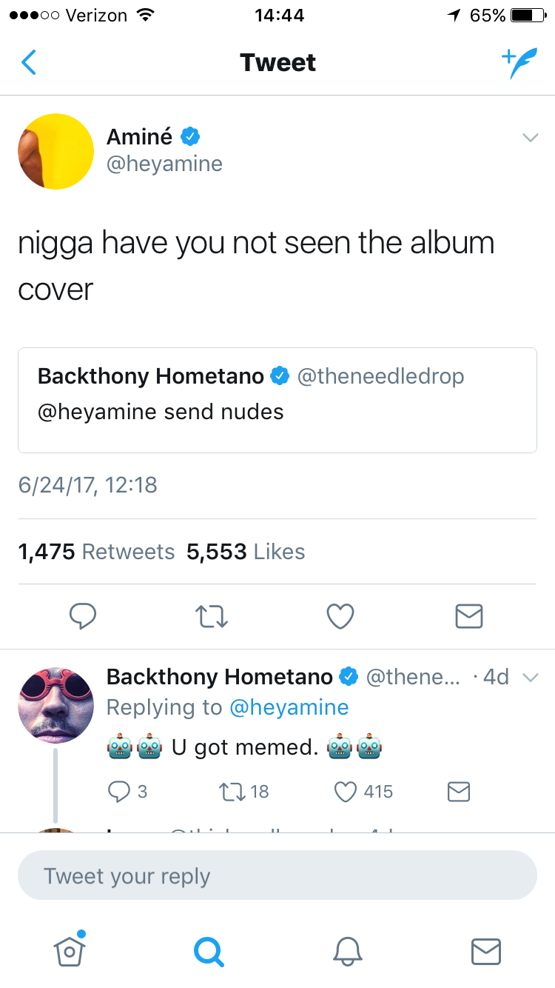Image resolution: width=555 pixels, height=988 pixels.
Task: Compose a new tweet with the quill icon
Action: point(518,63)
